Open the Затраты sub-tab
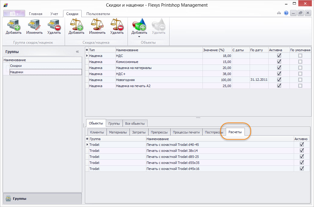The width and height of the screenshot is (314, 207). 139,132
